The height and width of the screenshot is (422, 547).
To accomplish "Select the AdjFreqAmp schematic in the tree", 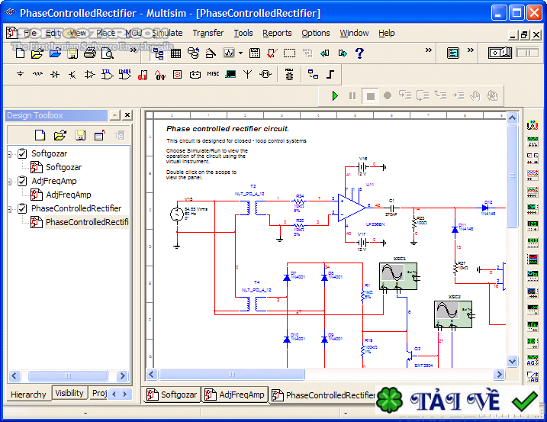I will (67, 195).
